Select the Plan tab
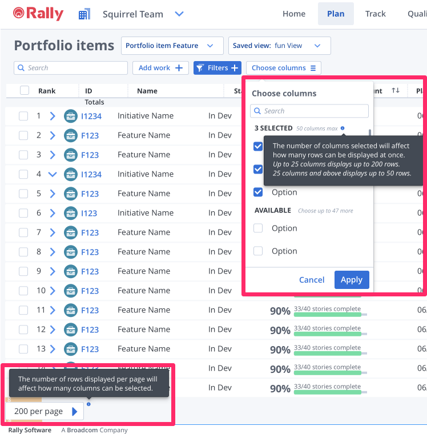This screenshot has height=434, width=427. pyautogui.click(x=336, y=14)
